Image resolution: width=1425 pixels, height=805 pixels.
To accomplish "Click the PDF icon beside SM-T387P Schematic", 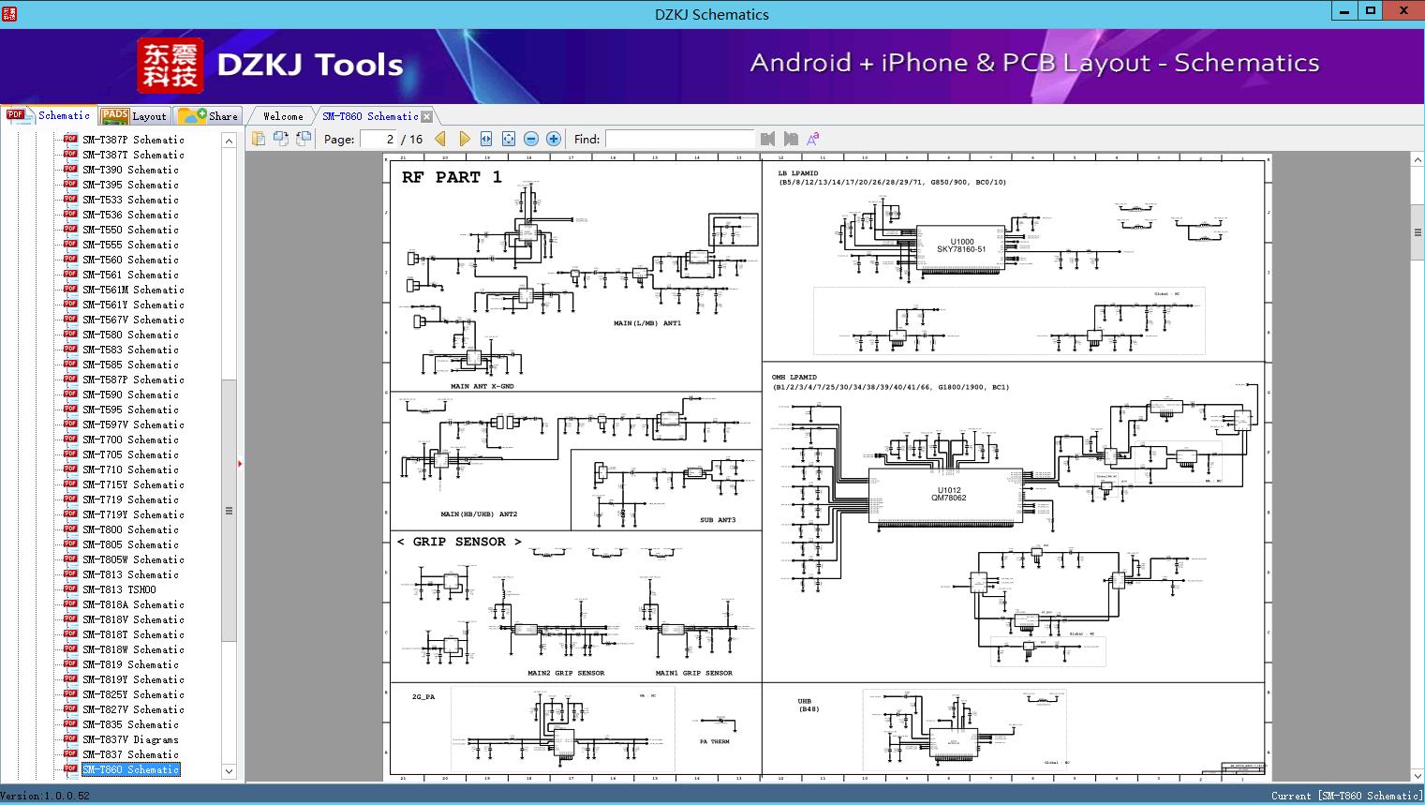I will coord(70,140).
